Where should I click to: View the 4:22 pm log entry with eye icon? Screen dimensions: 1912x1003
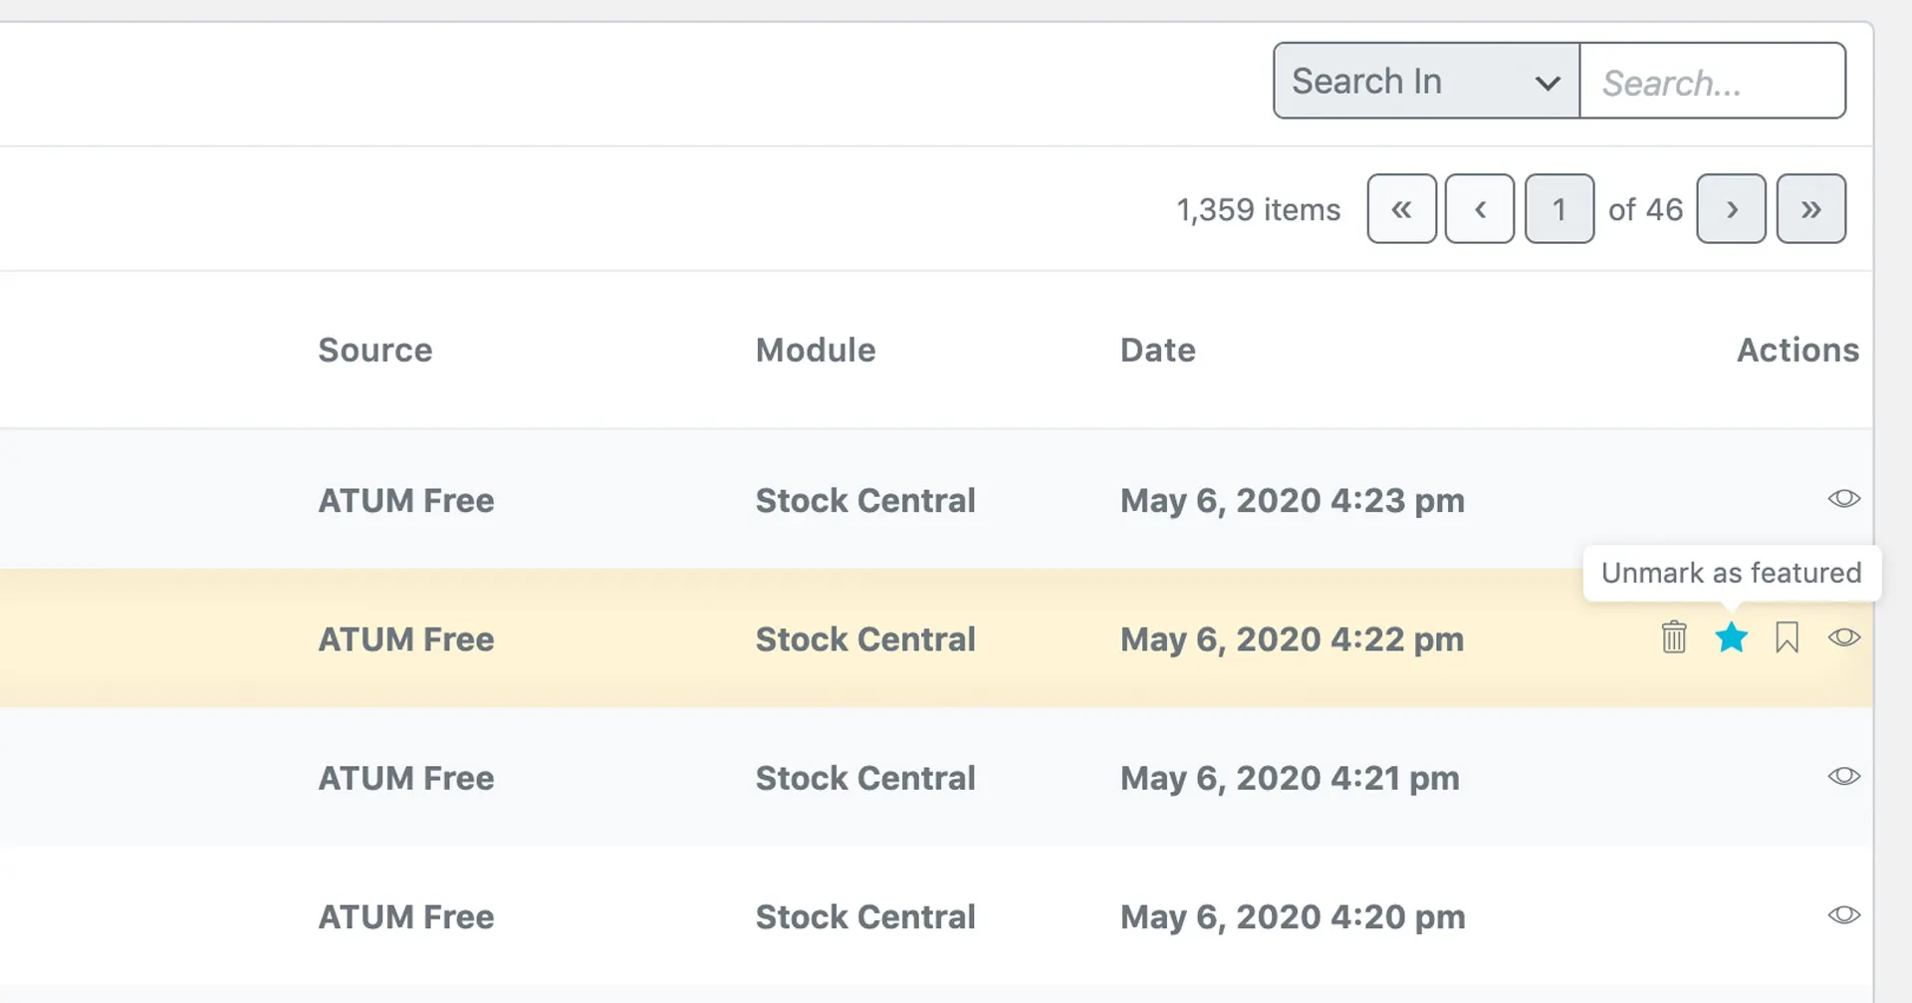pos(1844,637)
